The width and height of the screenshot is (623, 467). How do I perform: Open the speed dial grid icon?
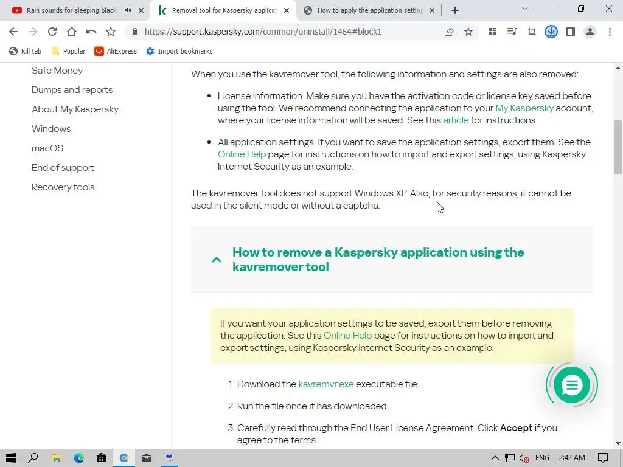[x=493, y=32]
